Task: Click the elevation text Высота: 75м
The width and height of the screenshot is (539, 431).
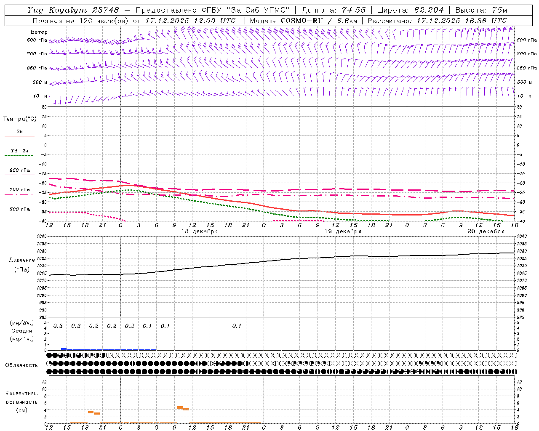Action: click(x=481, y=10)
